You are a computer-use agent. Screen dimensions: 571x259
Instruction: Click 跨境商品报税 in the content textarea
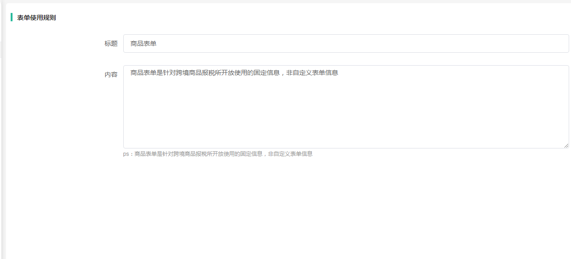point(196,73)
